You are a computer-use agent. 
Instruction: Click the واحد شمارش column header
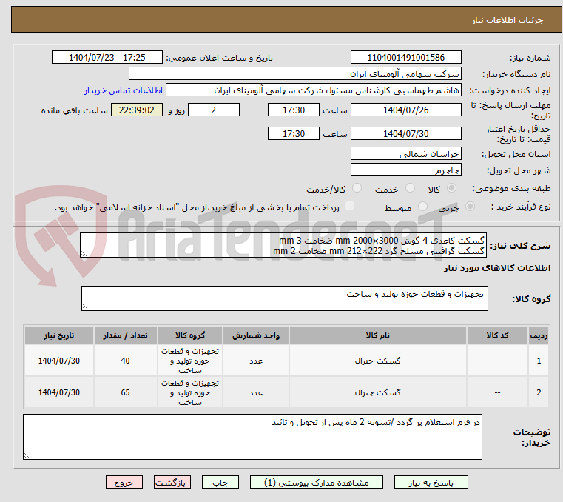point(256,335)
